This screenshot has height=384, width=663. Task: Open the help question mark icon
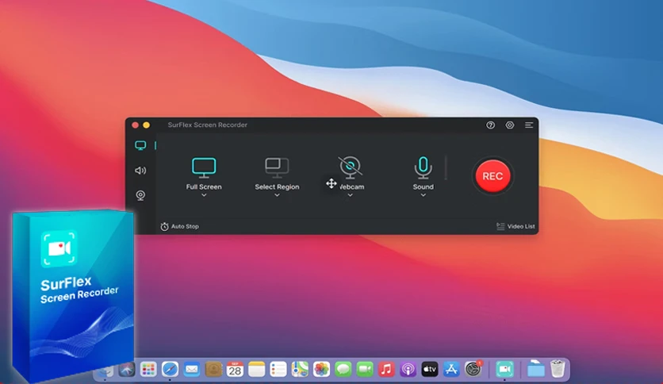point(490,125)
